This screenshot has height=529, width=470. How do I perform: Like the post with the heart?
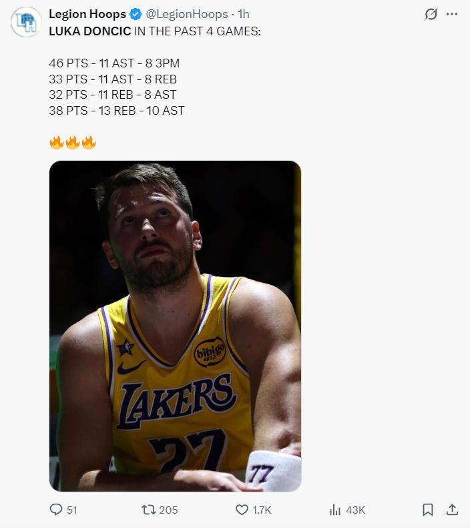pos(242,510)
